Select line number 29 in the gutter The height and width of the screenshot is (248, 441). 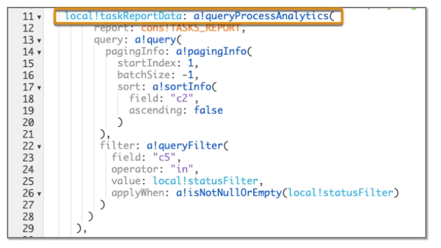click(x=28, y=229)
